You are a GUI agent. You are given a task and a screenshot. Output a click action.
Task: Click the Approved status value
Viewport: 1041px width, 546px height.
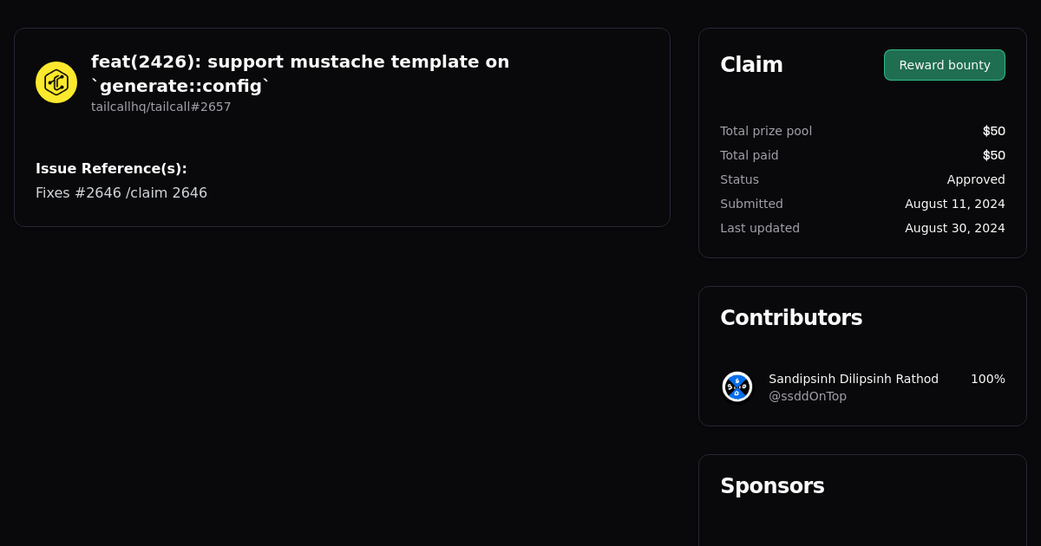click(976, 179)
